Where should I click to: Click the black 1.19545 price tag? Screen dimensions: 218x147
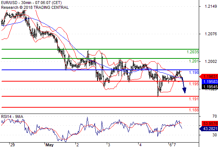(x=210, y=87)
